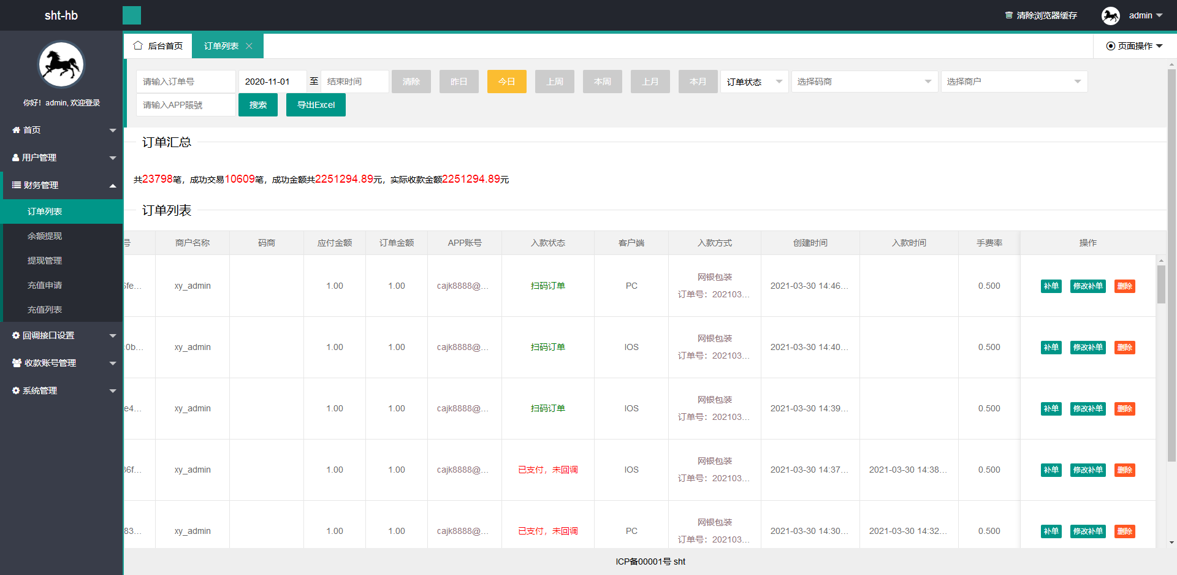Screen dimensions: 1177x575
Task: Click the vertical scrollbar of order table
Action: (1161, 284)
